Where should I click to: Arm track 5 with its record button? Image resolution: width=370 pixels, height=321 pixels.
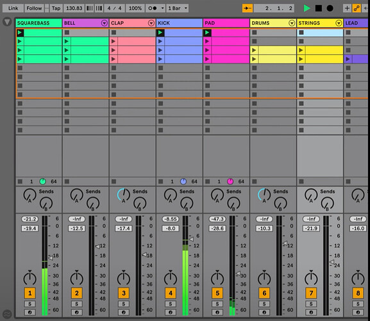pos(217,312)
